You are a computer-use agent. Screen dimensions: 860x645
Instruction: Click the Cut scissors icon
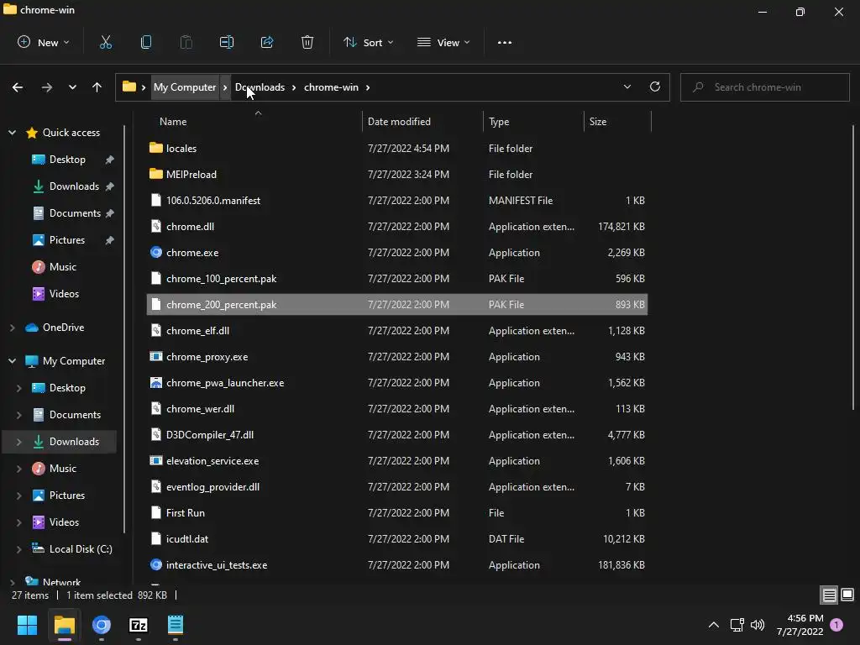(105, 42)
